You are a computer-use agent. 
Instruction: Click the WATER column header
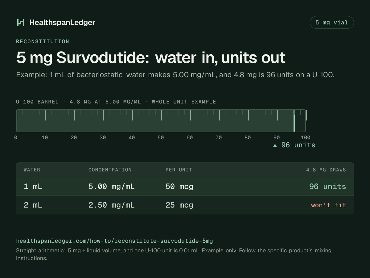32,170
